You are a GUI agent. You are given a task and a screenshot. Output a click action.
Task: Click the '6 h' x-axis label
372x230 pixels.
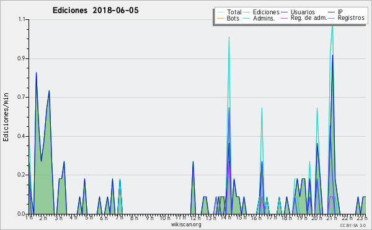pyautogui.click(x=104, y=218)
